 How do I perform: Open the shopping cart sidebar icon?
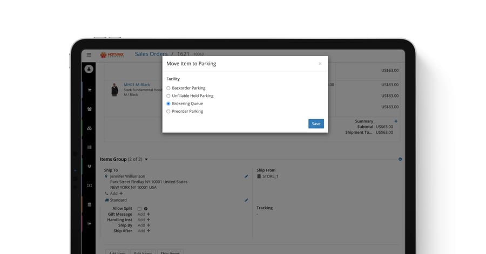[89, 90]
